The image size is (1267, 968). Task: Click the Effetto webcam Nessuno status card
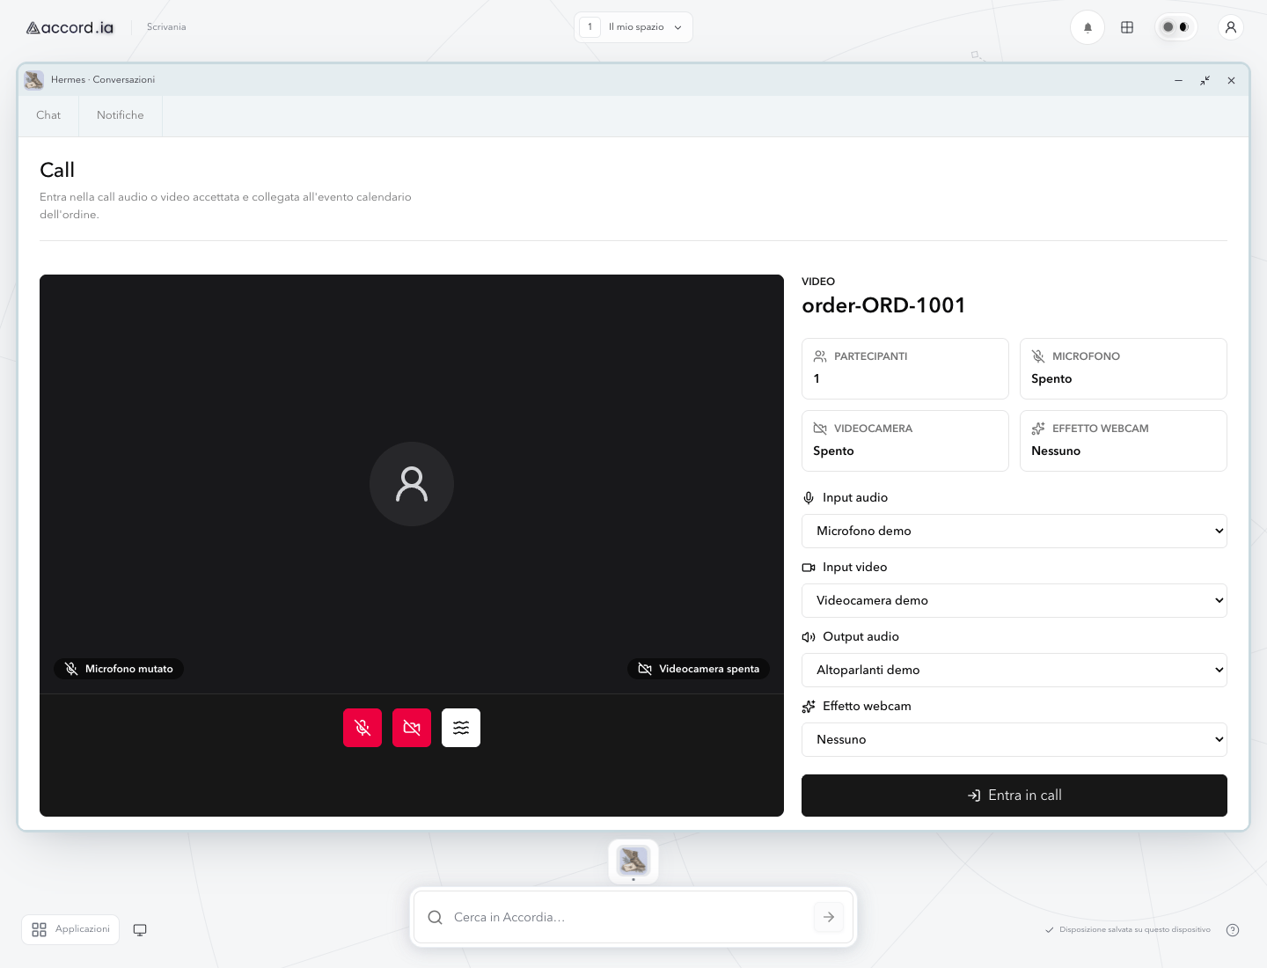point(1124,441)
